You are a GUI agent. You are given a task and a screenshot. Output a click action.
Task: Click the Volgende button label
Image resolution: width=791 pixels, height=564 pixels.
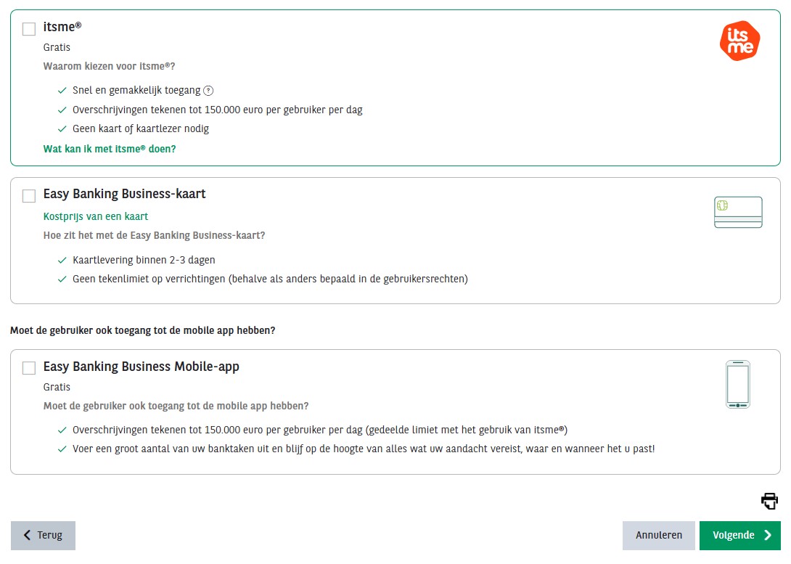coord(734,535)
